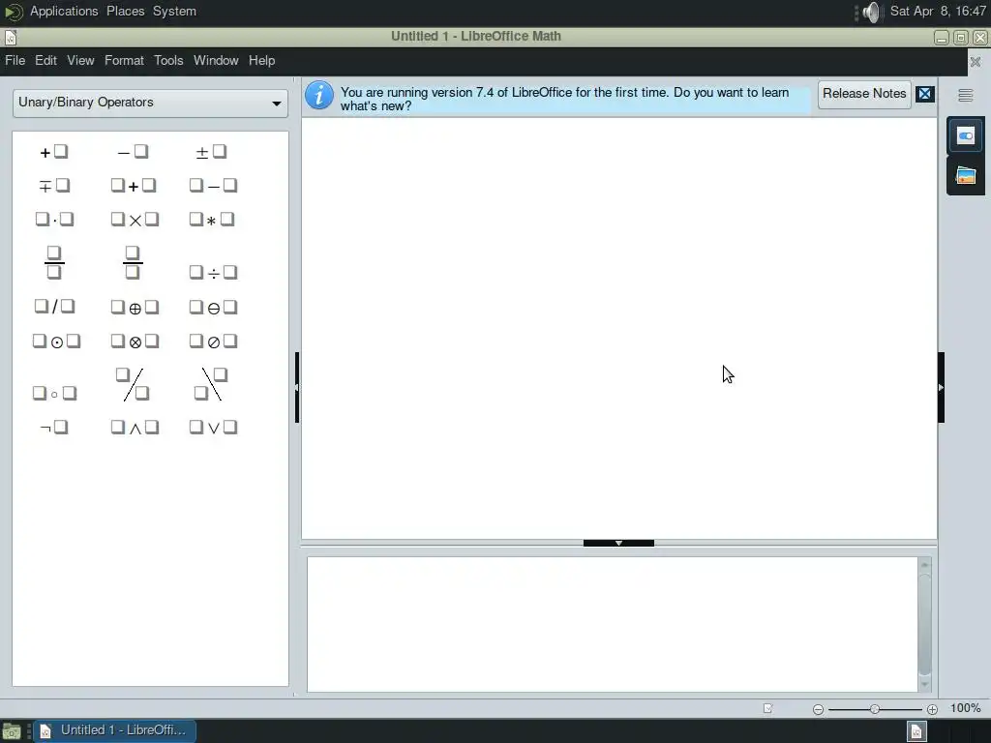Open the Help menu
This screenshot has height=743, width=991.
coord(261,61)
